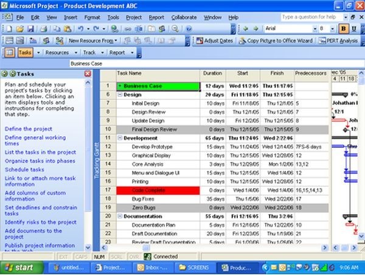
Task: Click the back arrow in Tasks pane
Action: tap(4, 74)
